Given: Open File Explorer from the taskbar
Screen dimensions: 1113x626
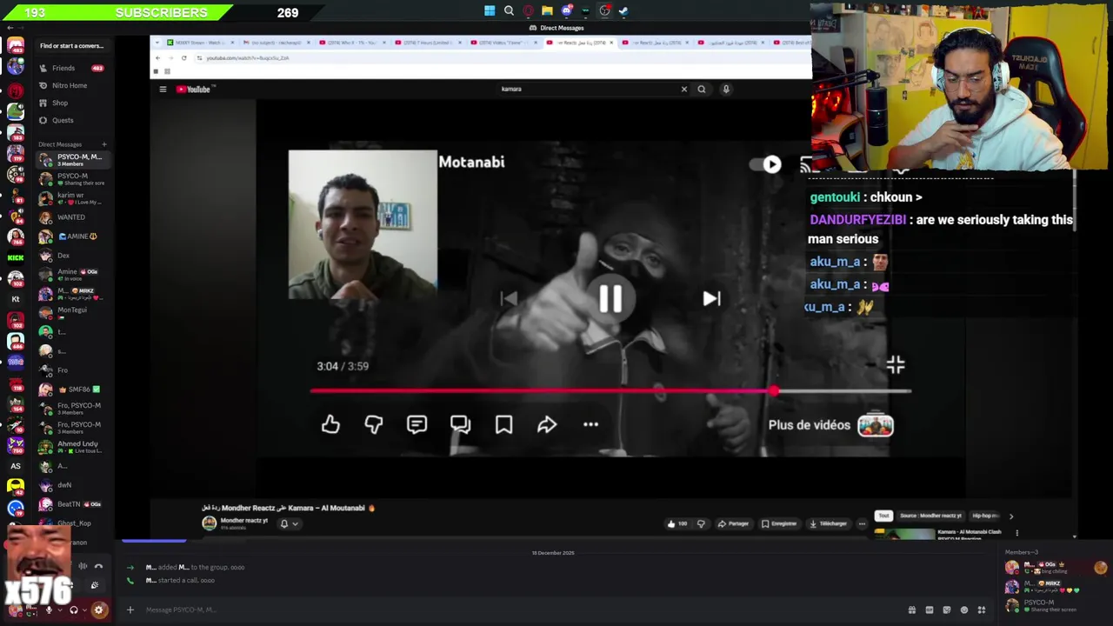Looking at the screenshot, I should click(x=547, y=11).
